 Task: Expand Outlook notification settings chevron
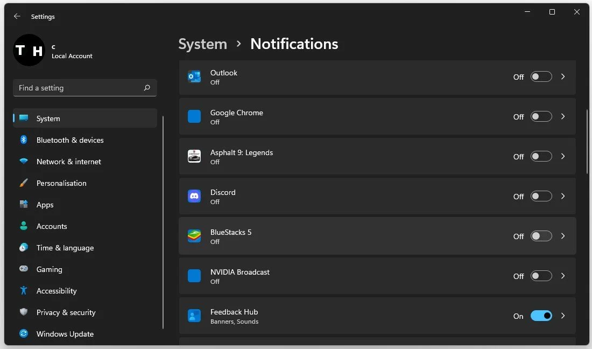click(563, 76)
